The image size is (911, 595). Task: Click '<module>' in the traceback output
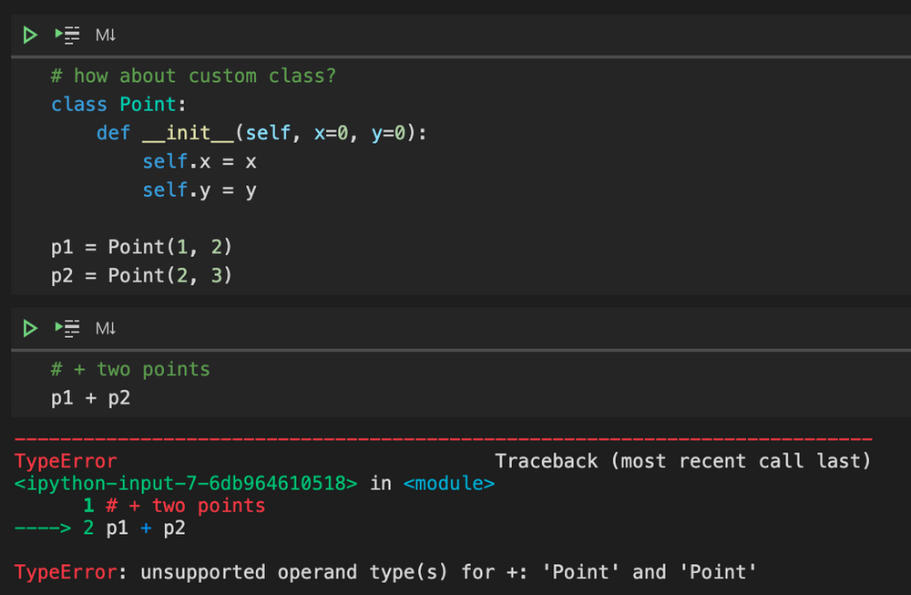[449, 483]
